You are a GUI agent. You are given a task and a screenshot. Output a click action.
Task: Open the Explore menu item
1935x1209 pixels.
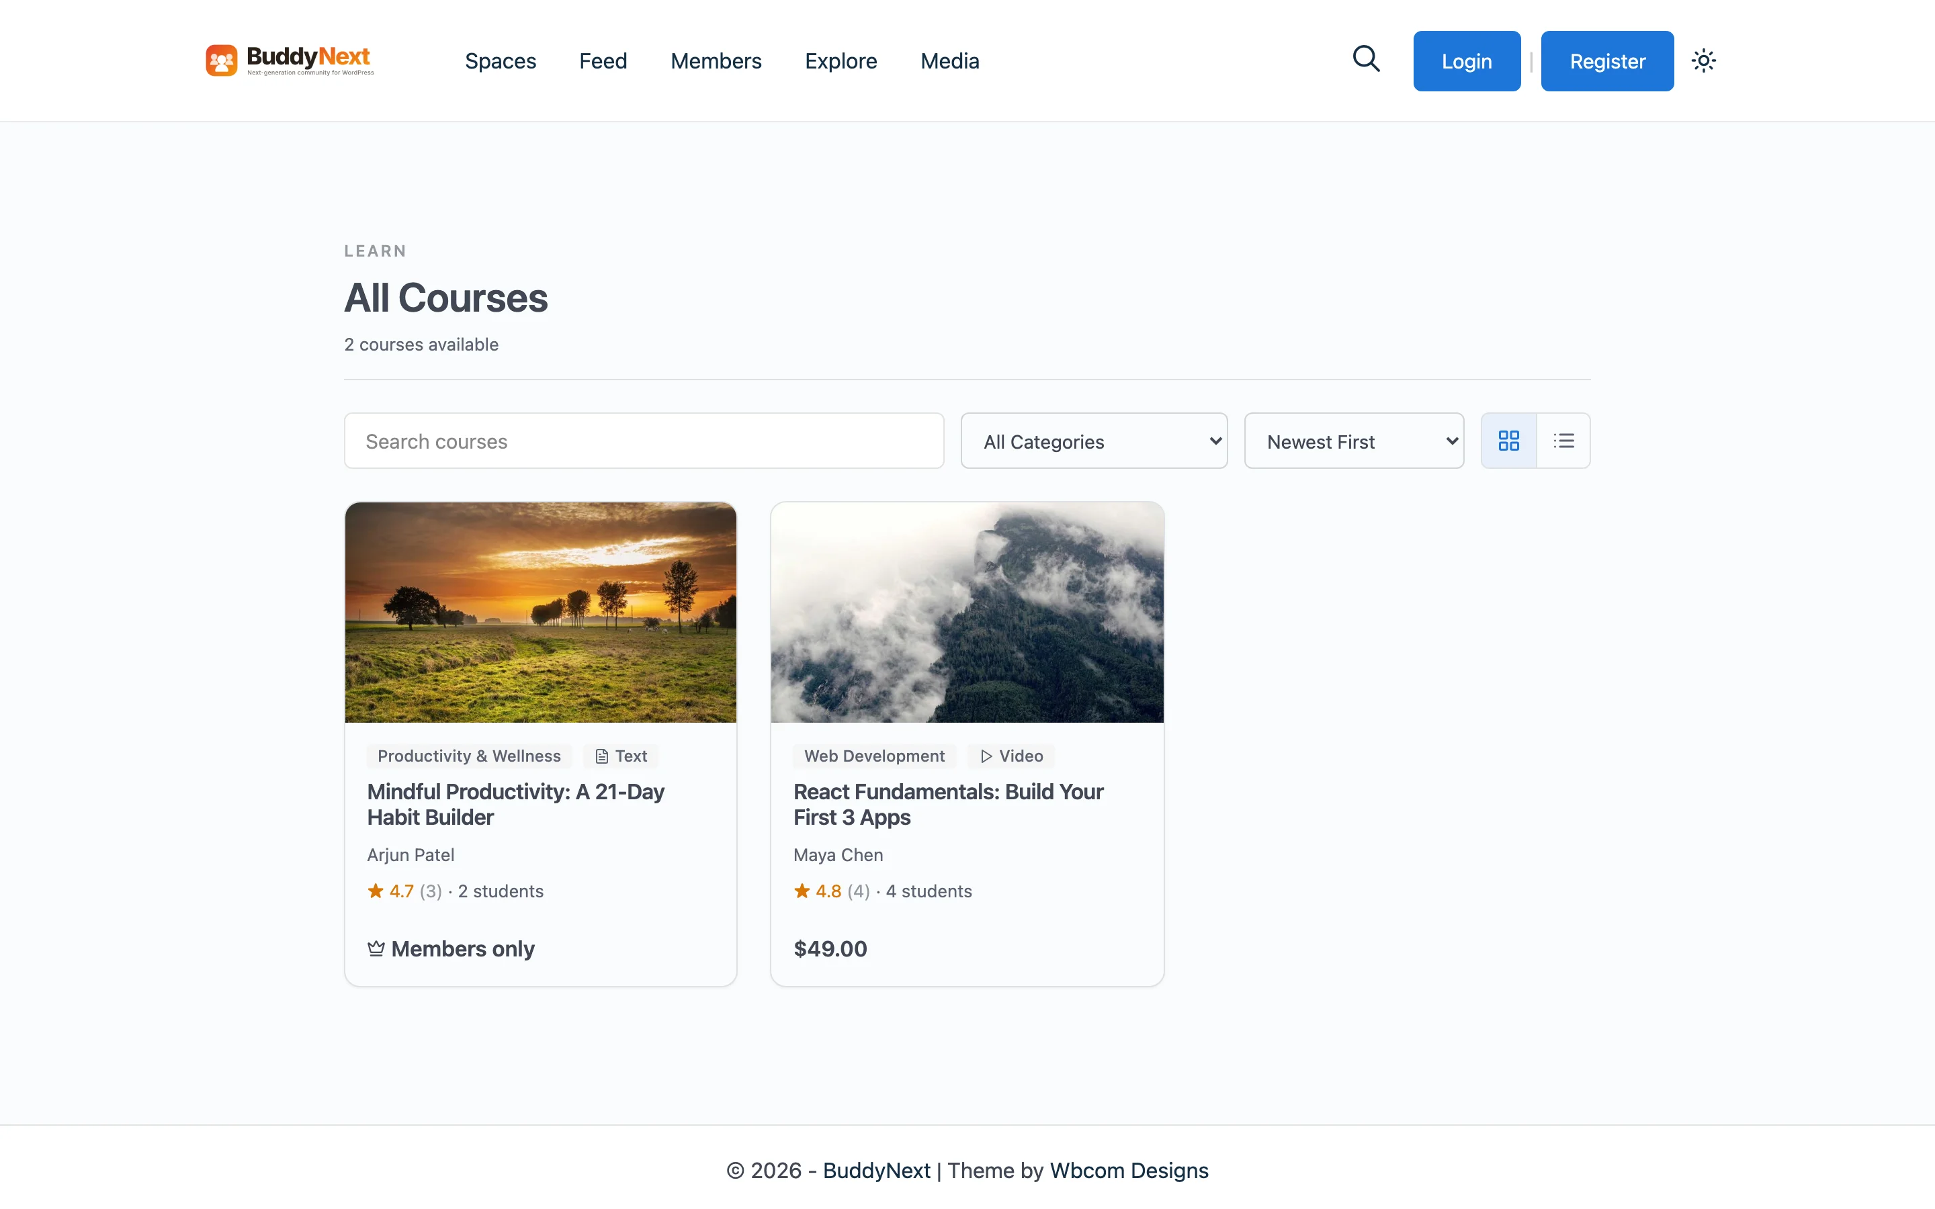tap(841, 60)
